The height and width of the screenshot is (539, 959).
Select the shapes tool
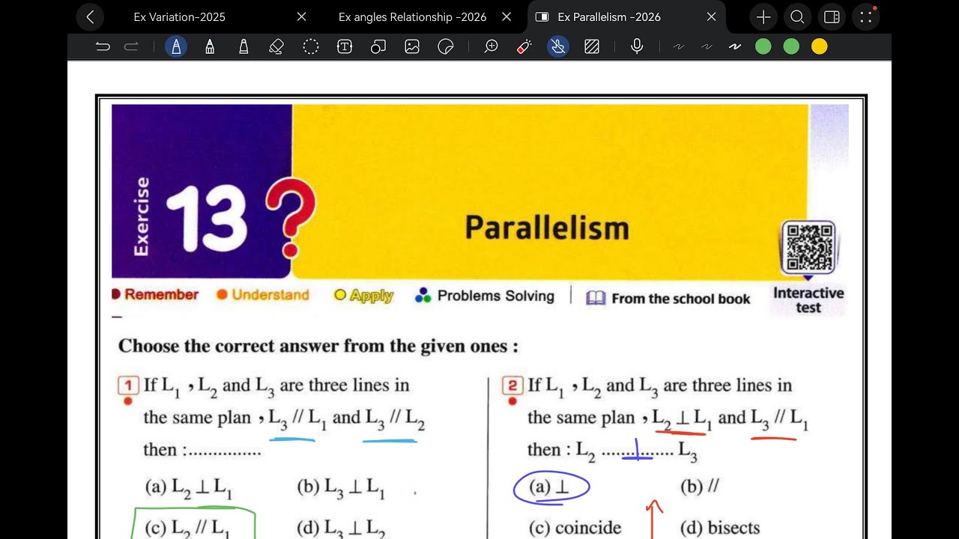click(x=378, y=47)
